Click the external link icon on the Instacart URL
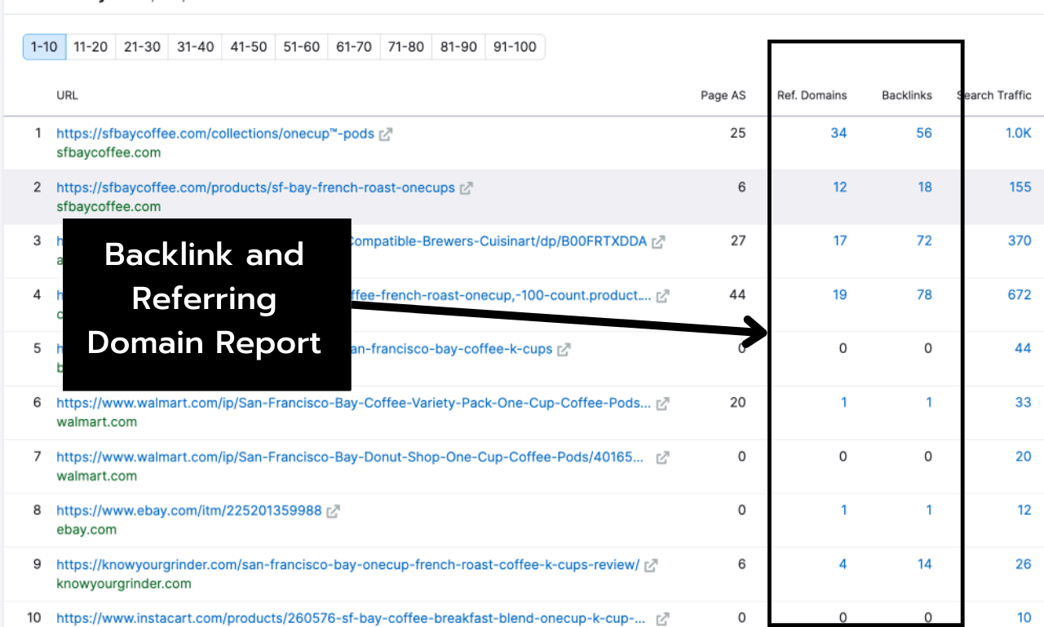Viewport: 1044px width, 627px height. (x=662, y=617)
